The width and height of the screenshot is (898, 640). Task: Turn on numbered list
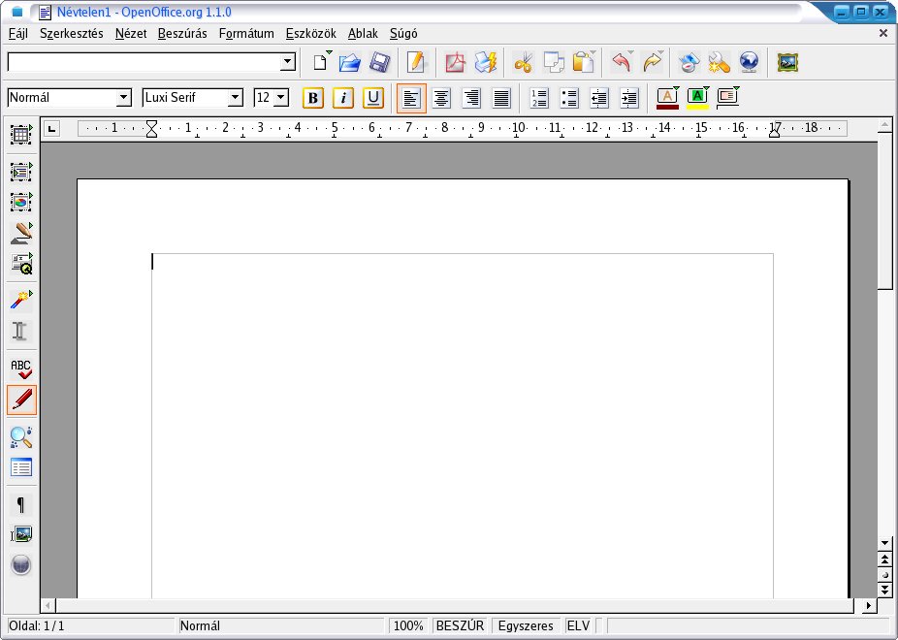pos(539,98)
